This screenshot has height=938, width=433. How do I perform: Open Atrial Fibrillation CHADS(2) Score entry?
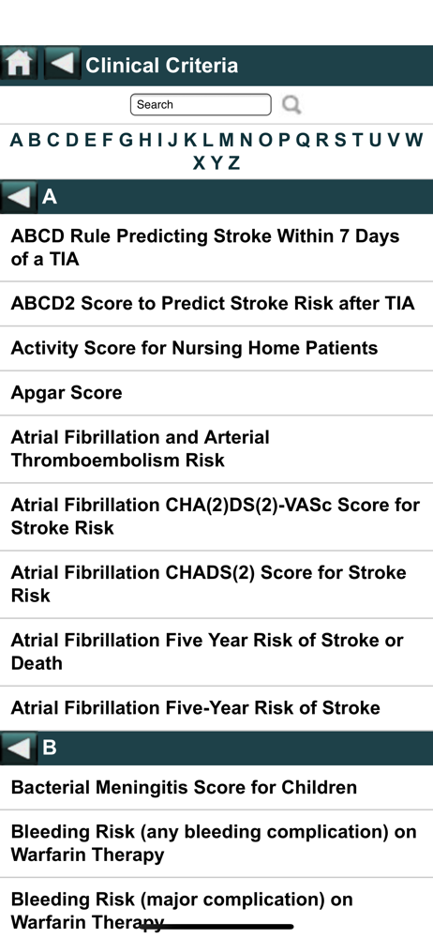coord(216,584)
